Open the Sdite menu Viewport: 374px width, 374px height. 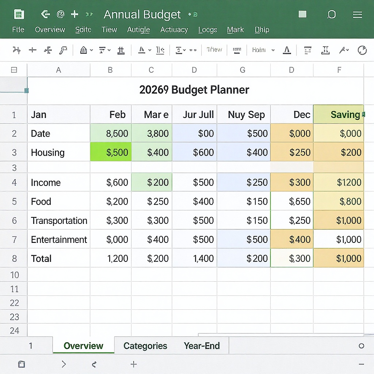83,30
